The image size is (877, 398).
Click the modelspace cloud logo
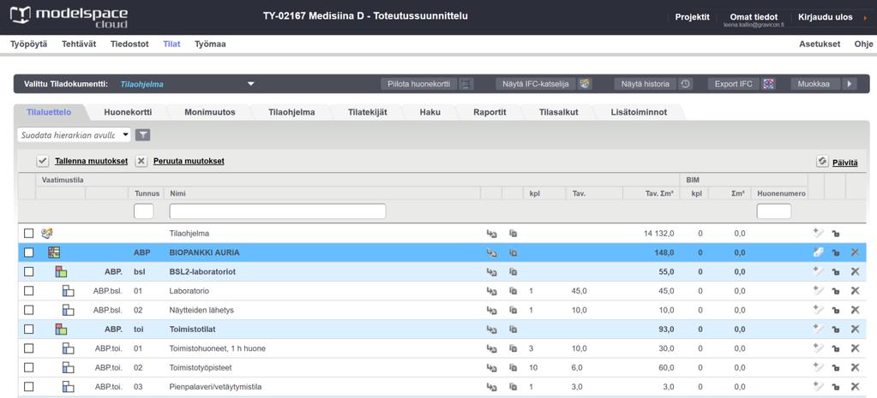[69, 17]
